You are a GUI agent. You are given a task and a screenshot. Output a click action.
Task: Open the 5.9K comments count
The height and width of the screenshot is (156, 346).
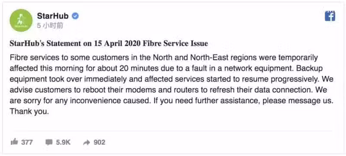63,142
